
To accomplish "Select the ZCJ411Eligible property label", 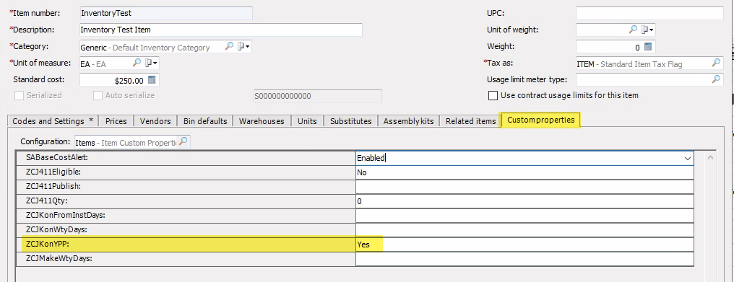I will (x=54, y=172).
